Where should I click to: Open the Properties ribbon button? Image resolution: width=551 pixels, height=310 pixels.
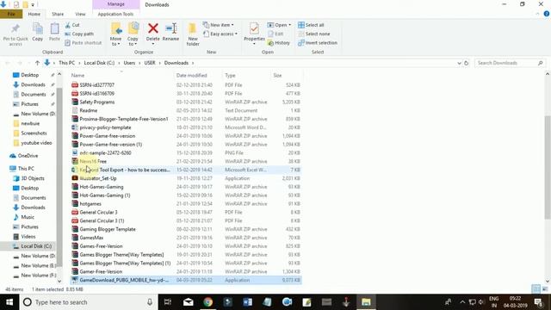pos(254,34)
